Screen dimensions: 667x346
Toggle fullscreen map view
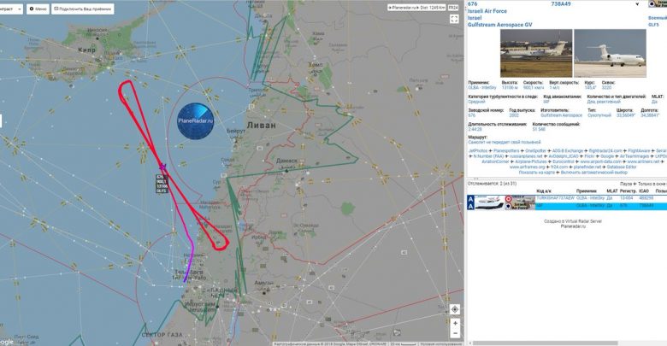click(x=454, y=19)
